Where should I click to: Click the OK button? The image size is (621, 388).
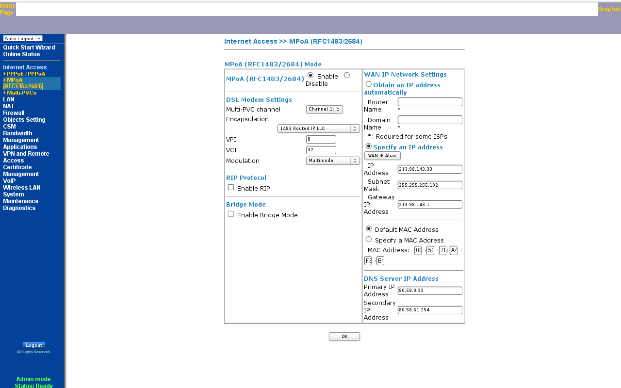344,337
